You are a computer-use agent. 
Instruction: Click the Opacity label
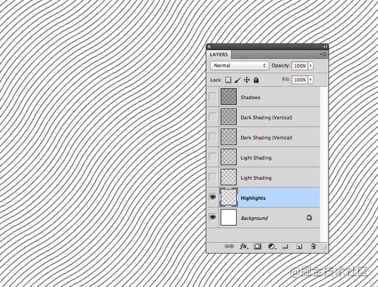[280, 66]
